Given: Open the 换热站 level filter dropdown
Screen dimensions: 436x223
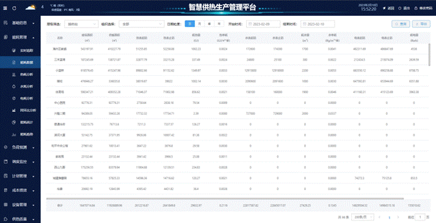Looking at the screenshot, I should tap(81, 24).
